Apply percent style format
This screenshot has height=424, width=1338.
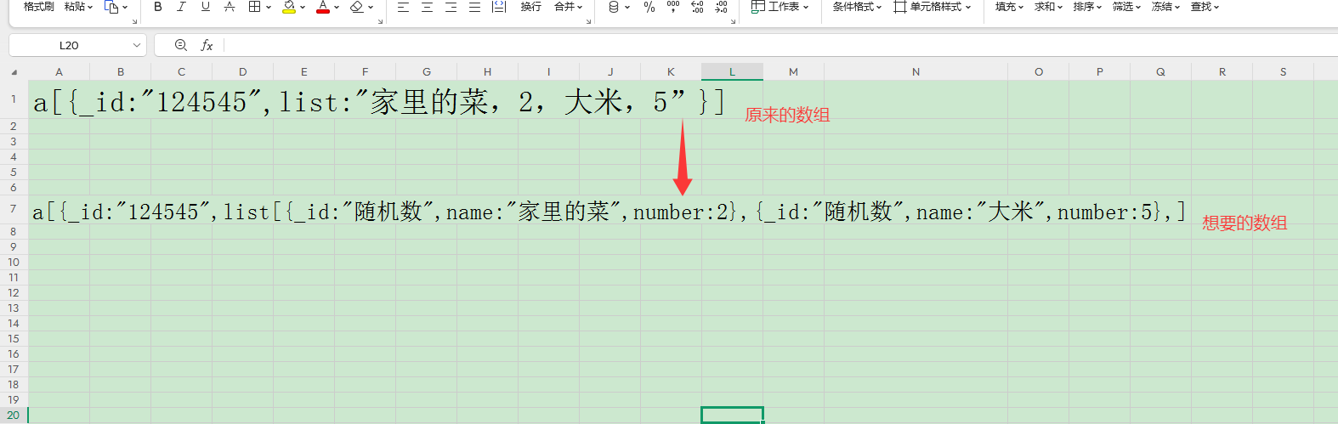point(649,7)
